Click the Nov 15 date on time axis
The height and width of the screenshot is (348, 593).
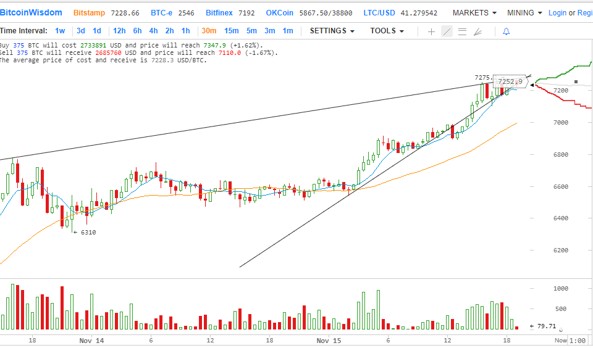click(327, 340)
